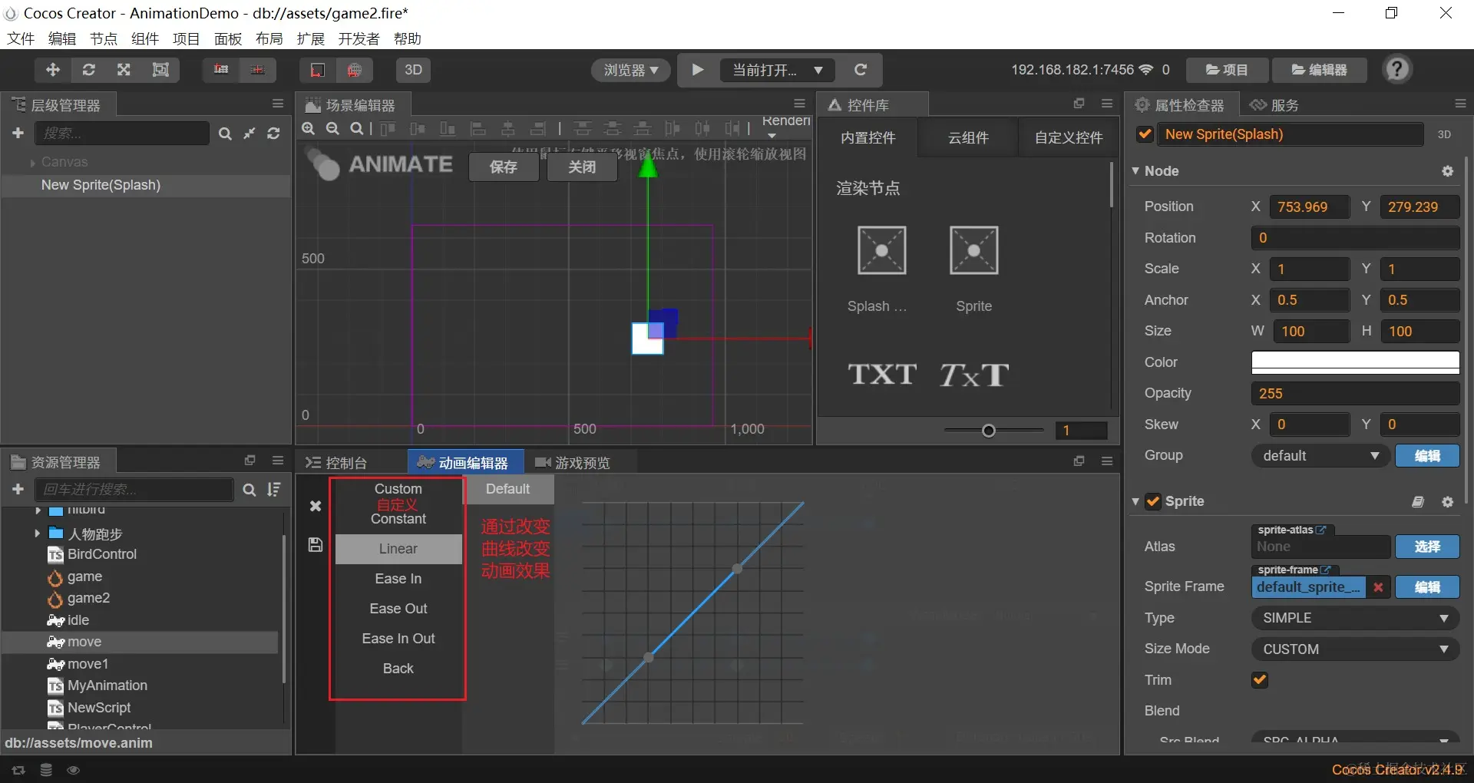The width and height of the screenshot is (1474, 783).
Task: Toggle pivot/center handle position mode
Action: coord(221,70)
